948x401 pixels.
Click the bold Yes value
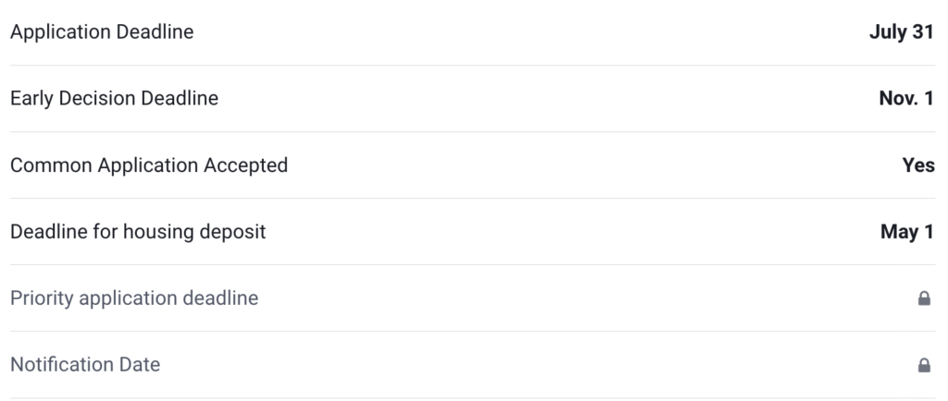point(918,165)
